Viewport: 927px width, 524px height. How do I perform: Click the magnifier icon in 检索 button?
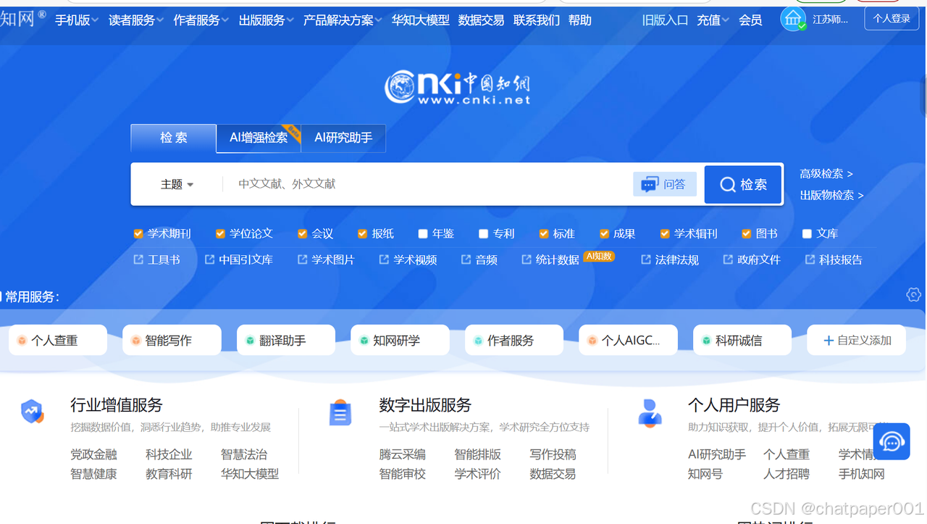coord(727,185)
